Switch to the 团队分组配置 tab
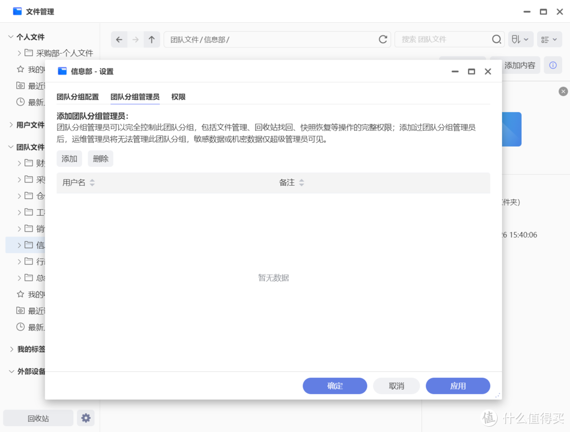Screen dimensions: 570x432 pyautogui.click(x=78, y=97)
